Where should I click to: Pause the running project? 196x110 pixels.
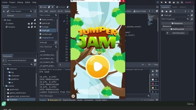click(162, 2)
